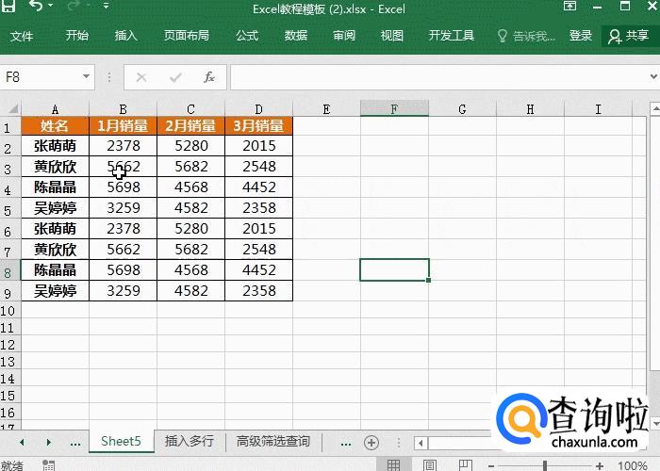Select column F header

coord(394,109)
